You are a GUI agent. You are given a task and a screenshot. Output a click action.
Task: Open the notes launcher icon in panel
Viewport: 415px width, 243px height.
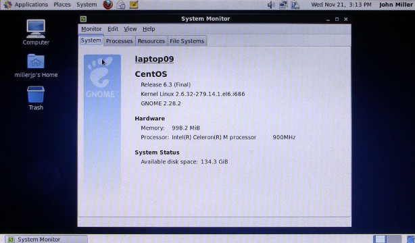134,5
